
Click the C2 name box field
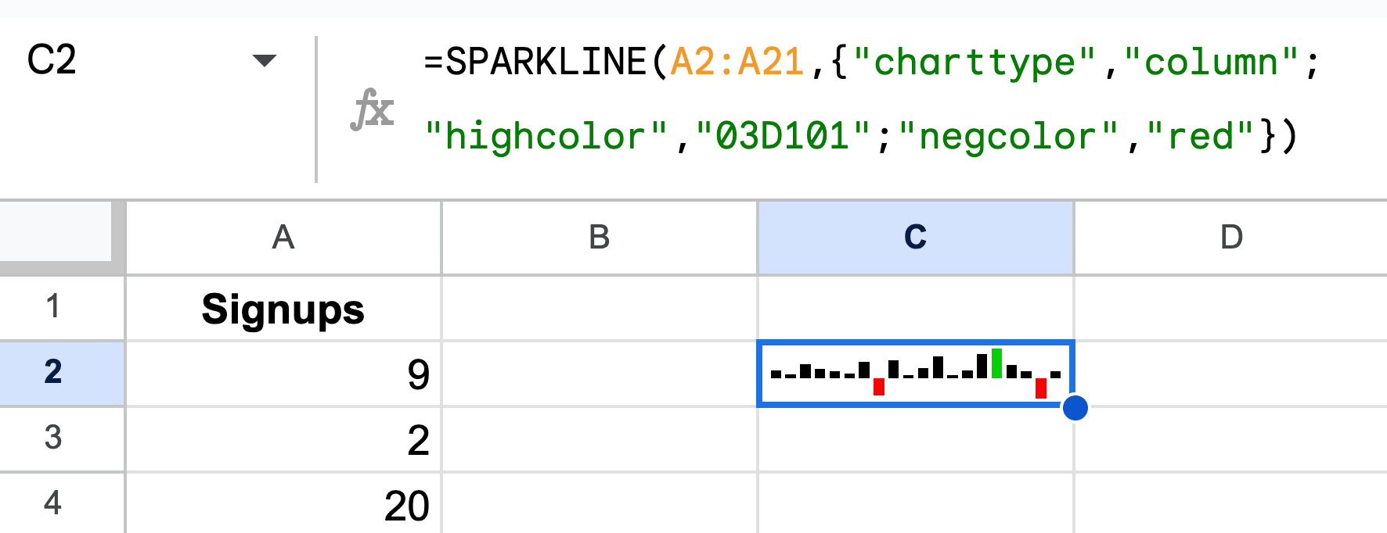coord(117,61)
